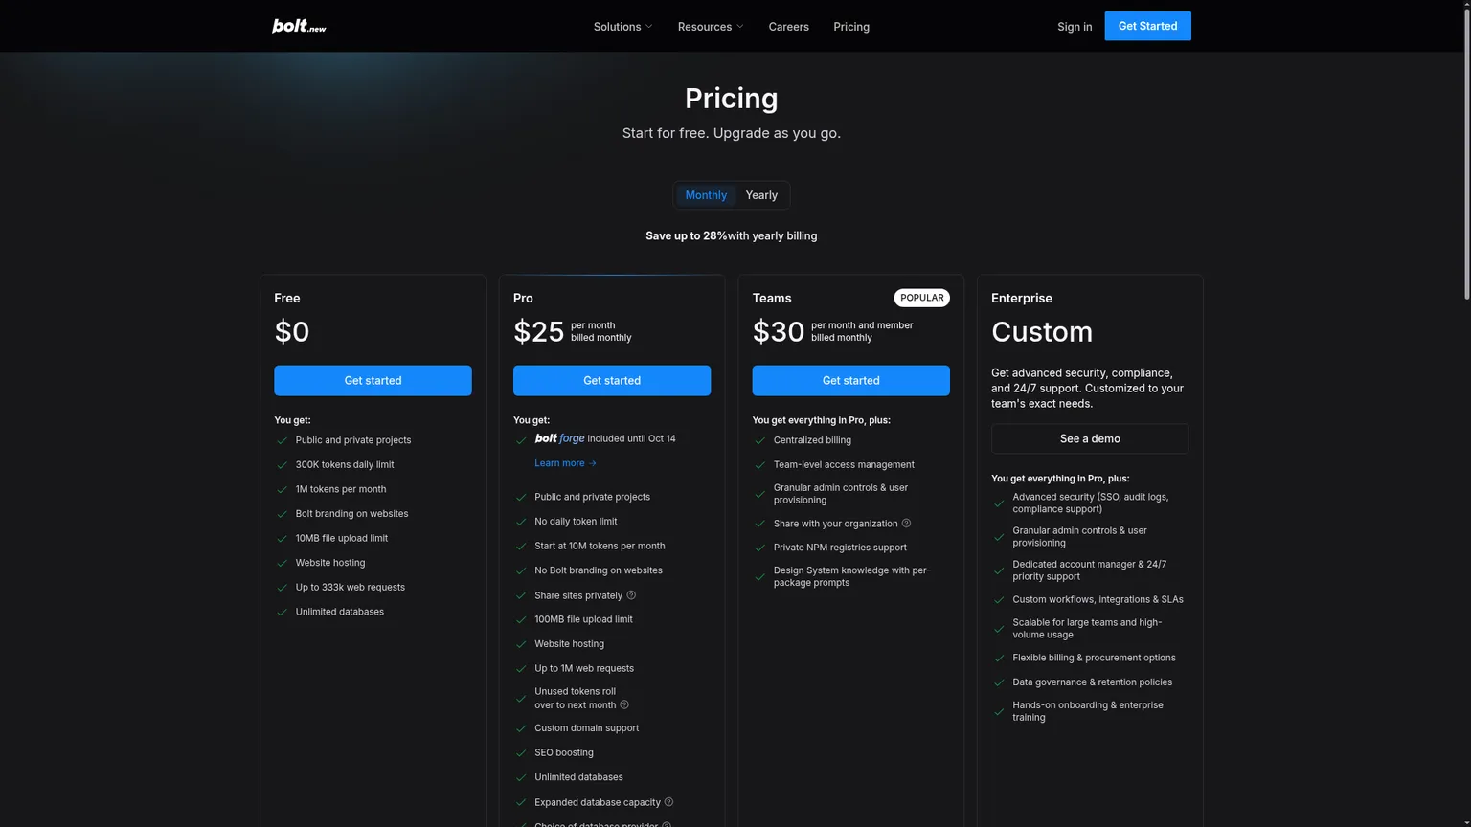Image resolution: width=1471 pixels, height=827 pixels.
Task: Click Sign in link
Action: pos(1075,27)
